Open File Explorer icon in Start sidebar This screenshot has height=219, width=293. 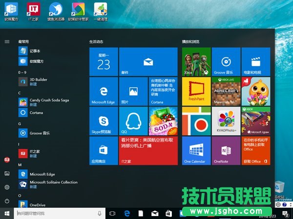[7, 174]
